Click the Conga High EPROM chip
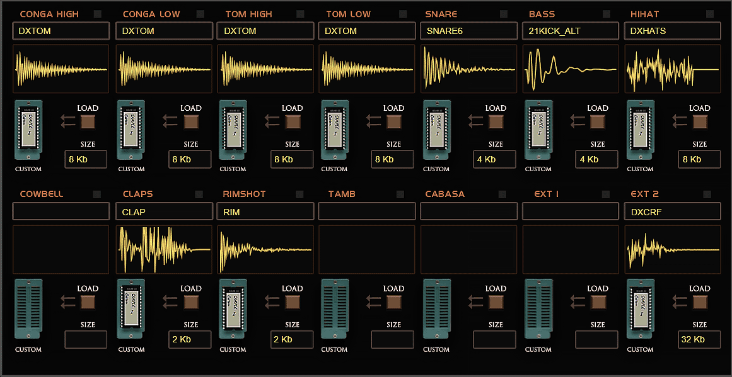 28,130
